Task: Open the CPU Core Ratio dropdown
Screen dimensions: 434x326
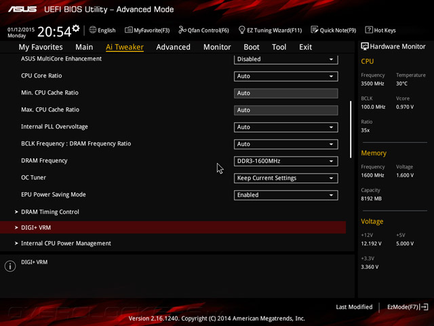Action: pos(286,76)
